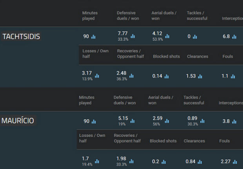Show chart for Maurício blocked shots 0.2
This screenshot has width=243, height=169.
click(164, 162)
